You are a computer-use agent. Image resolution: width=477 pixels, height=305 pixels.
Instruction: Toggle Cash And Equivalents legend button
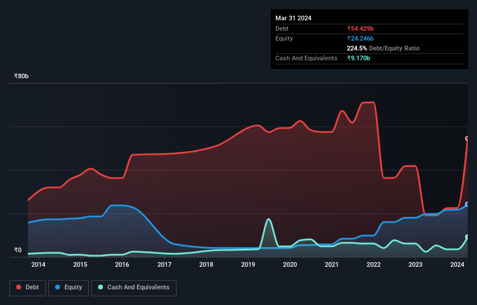click(134, 288)
